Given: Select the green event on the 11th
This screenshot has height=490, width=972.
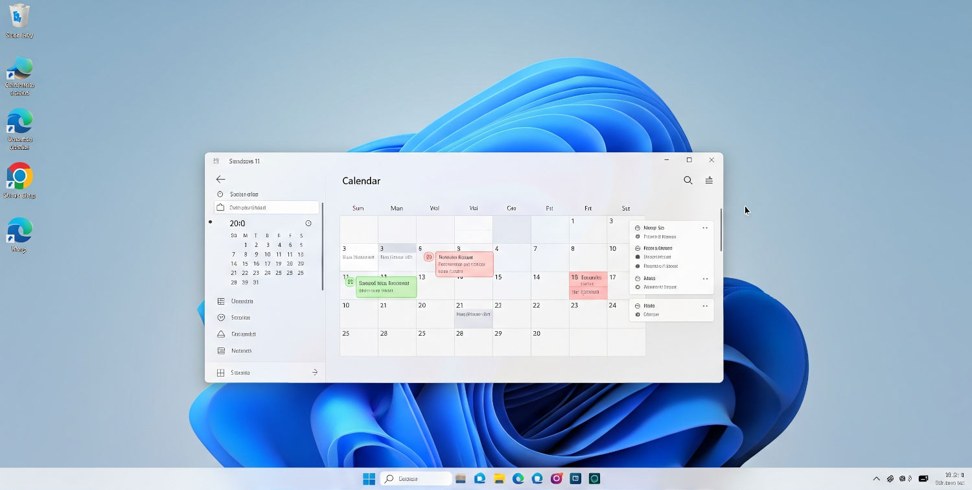Looking at the screenshot, I should (386, 286).
